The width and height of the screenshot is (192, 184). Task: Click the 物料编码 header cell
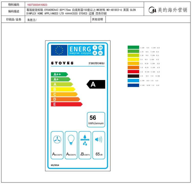13,5
